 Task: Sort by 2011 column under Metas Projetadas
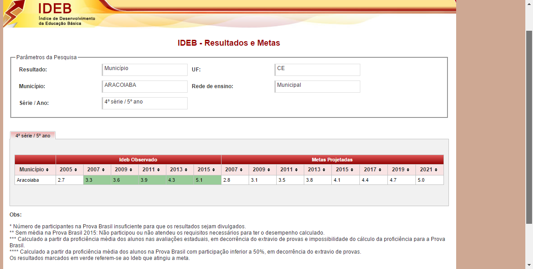(290, 170)
